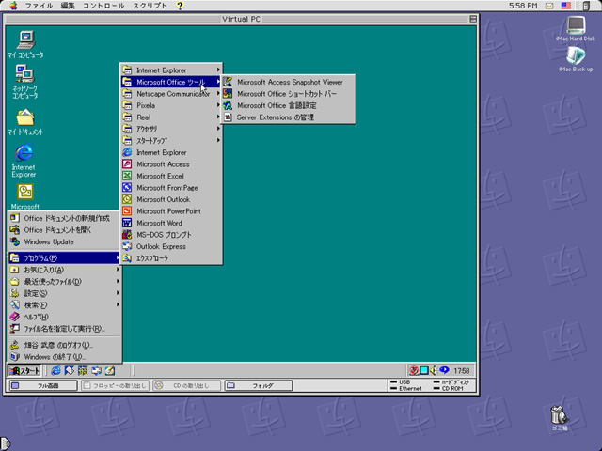Image resolution: width=602 pixels, height=451 pixels.
Task: Open MS-DOS プロンプト
Action: (x=171, y=235)
